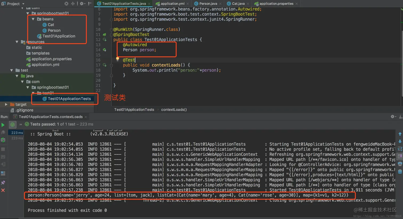
Task: Switch to the application.properties tab
Action: coord(276,3)
